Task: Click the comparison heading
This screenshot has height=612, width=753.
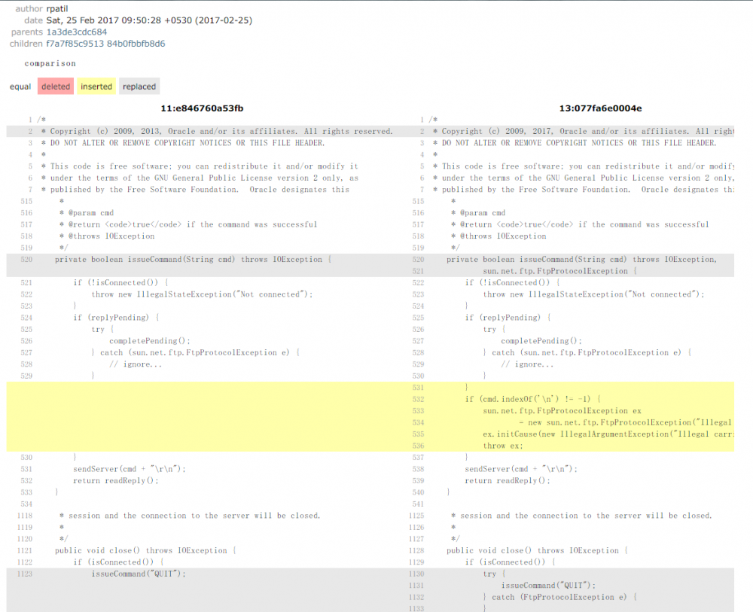Action: pyautogui.click(x=50, y=63)
